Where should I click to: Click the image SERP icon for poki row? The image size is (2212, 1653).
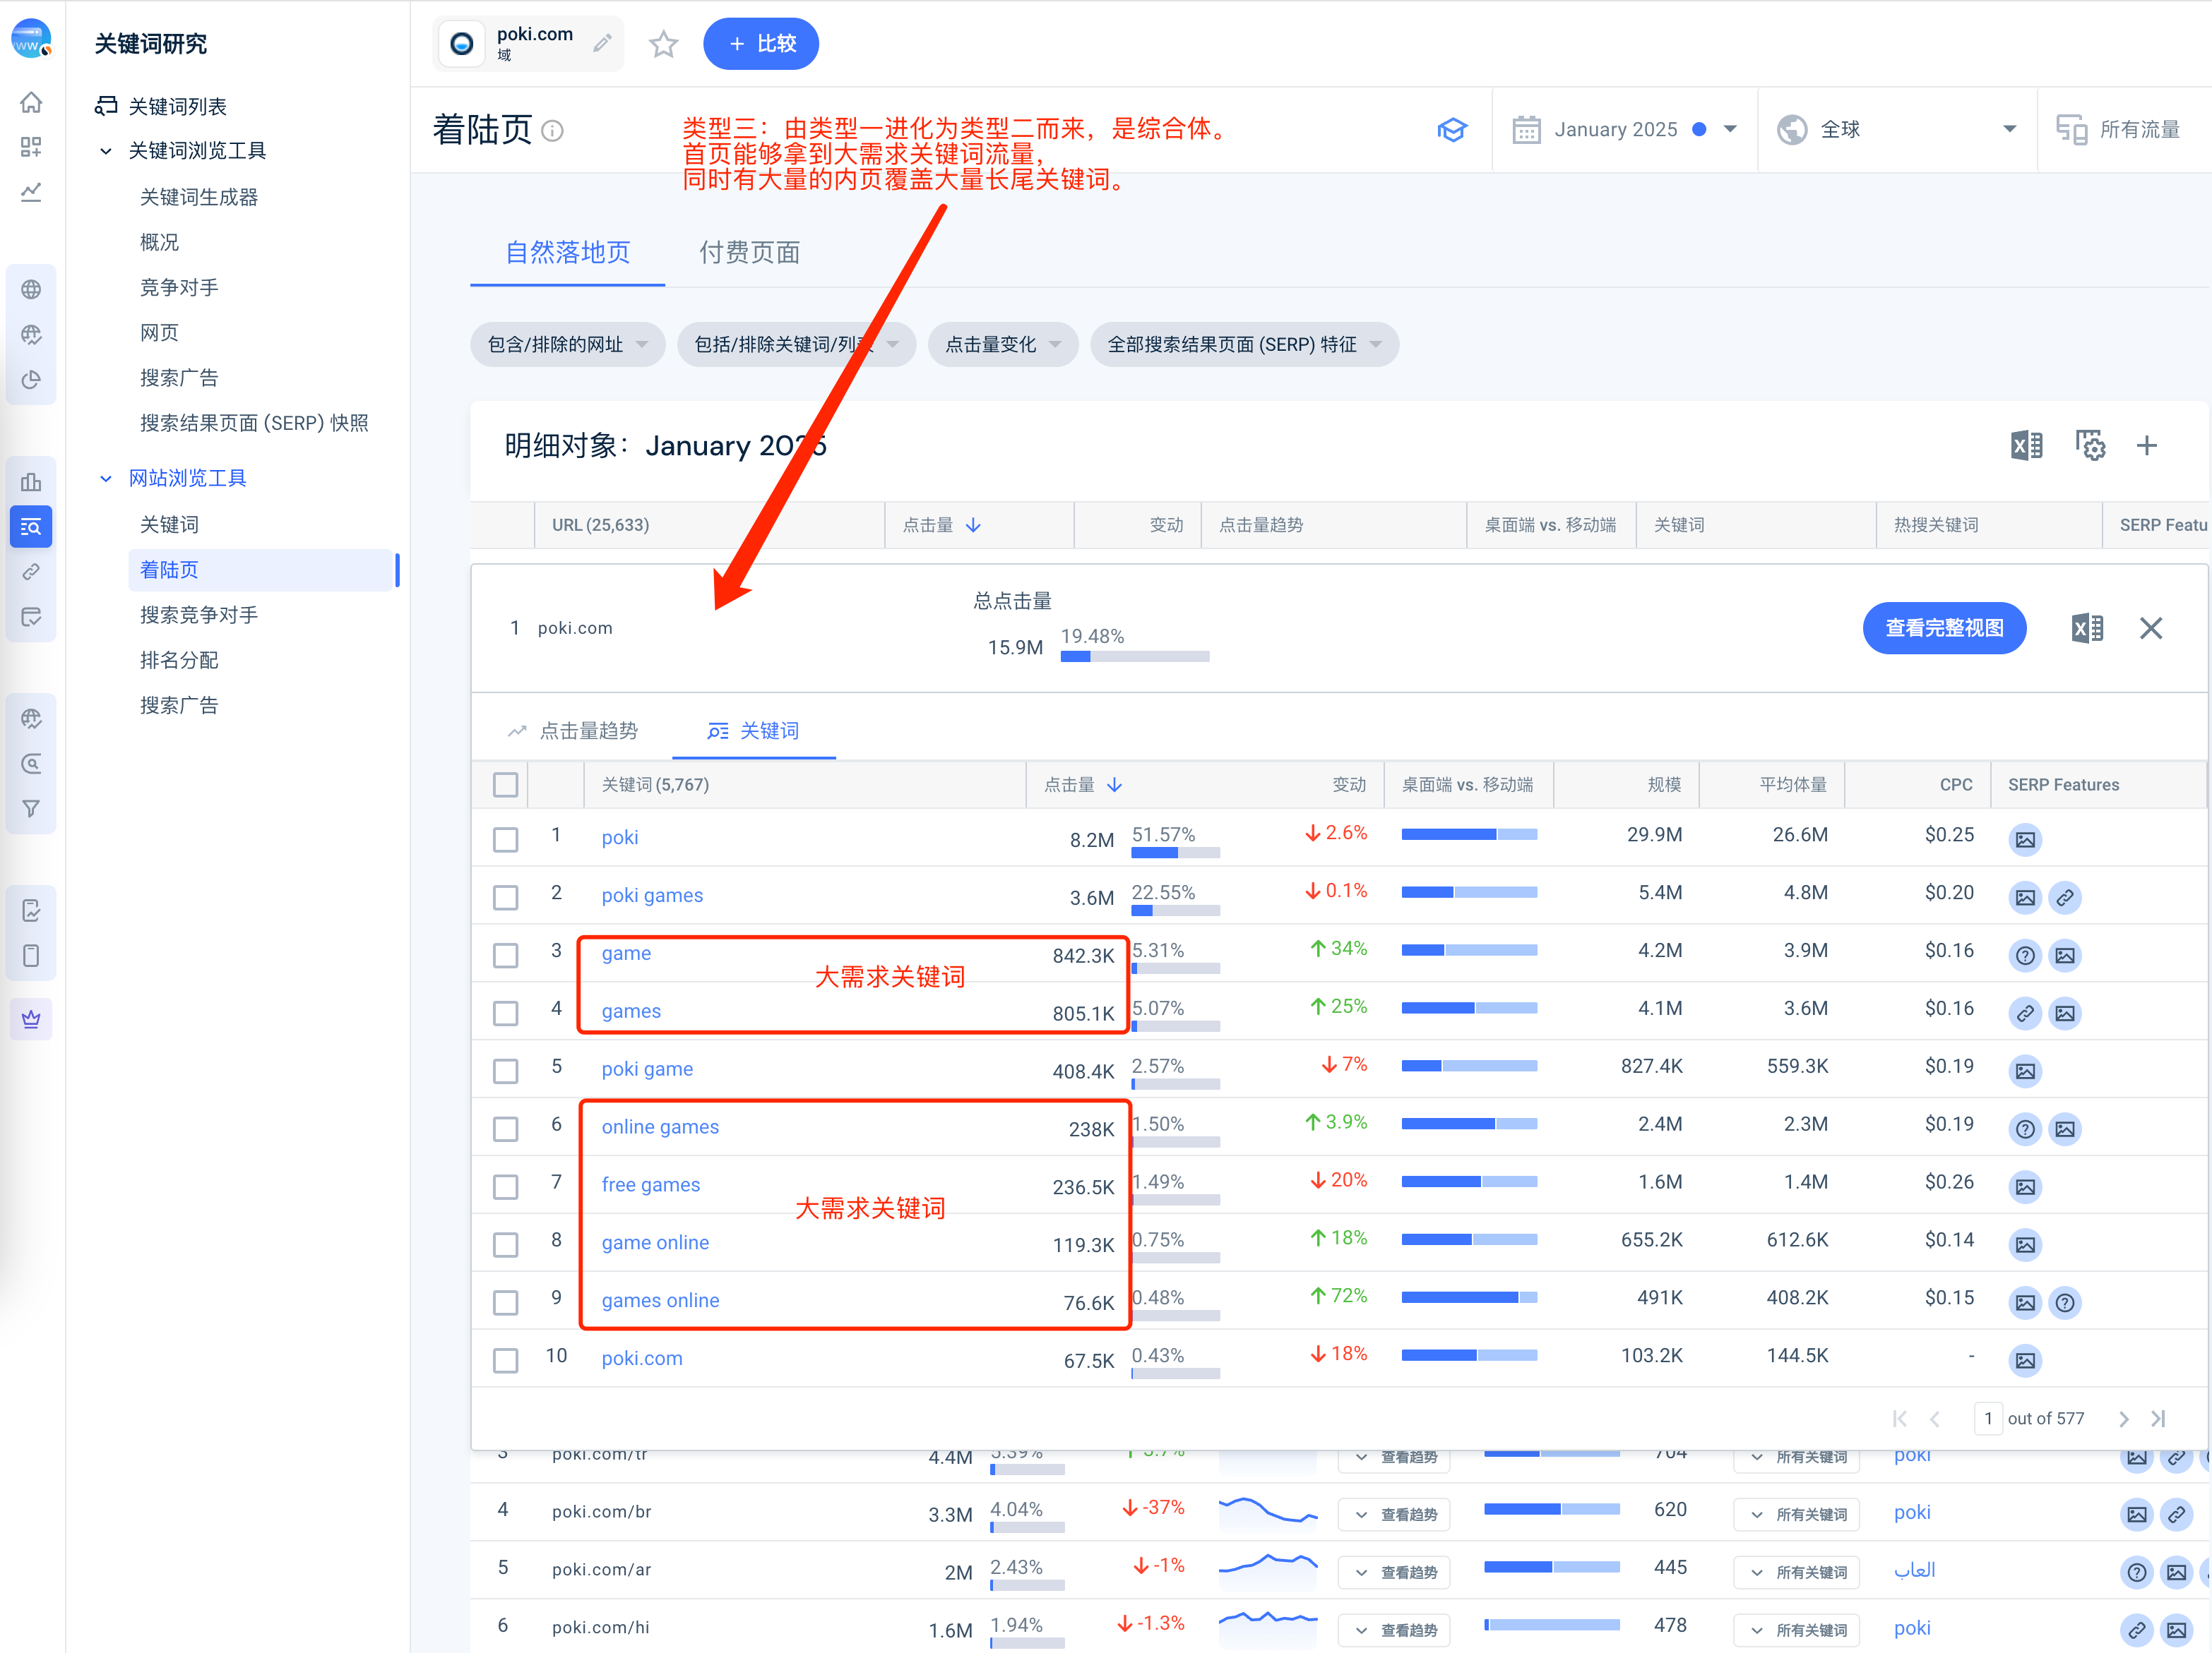(x=2024, y=839)
